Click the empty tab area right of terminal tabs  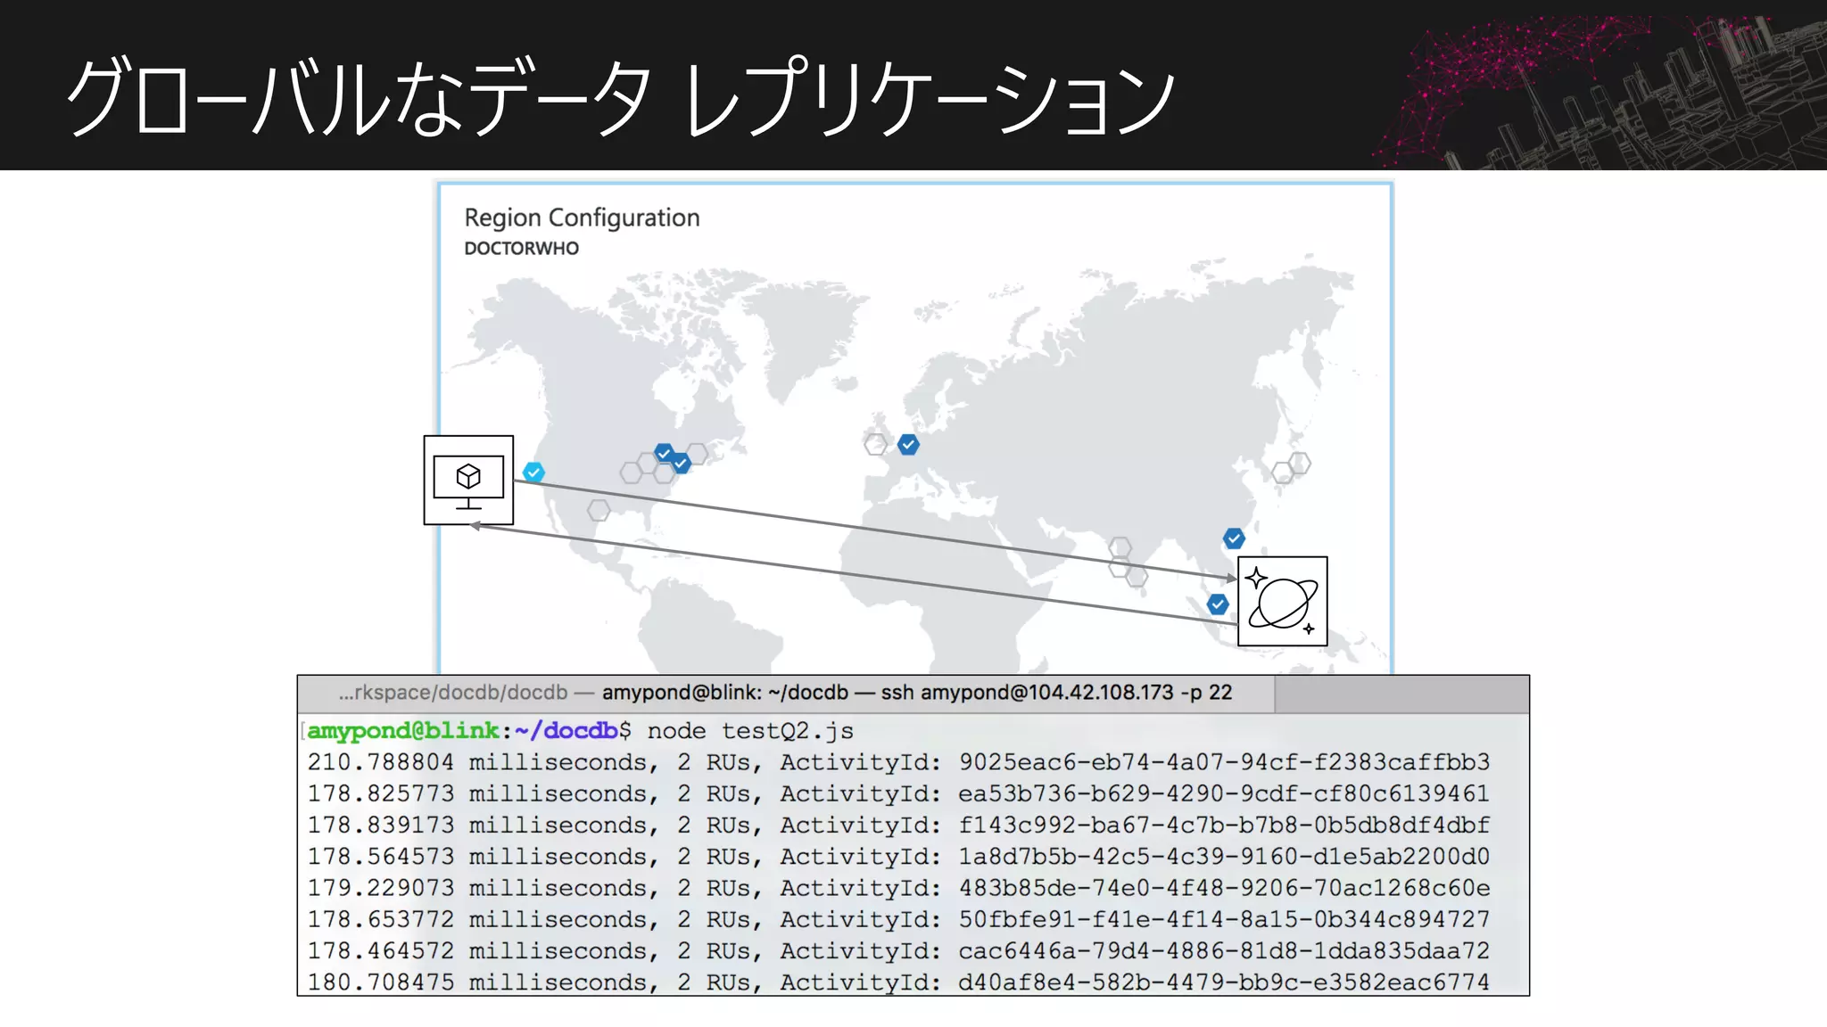(x=1401, y=694)
